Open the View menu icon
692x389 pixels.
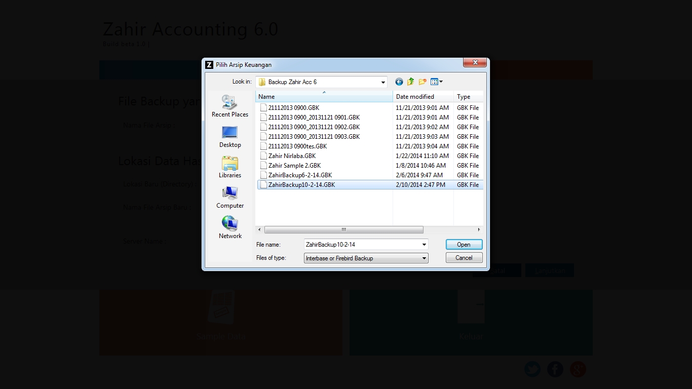(437, 82)
